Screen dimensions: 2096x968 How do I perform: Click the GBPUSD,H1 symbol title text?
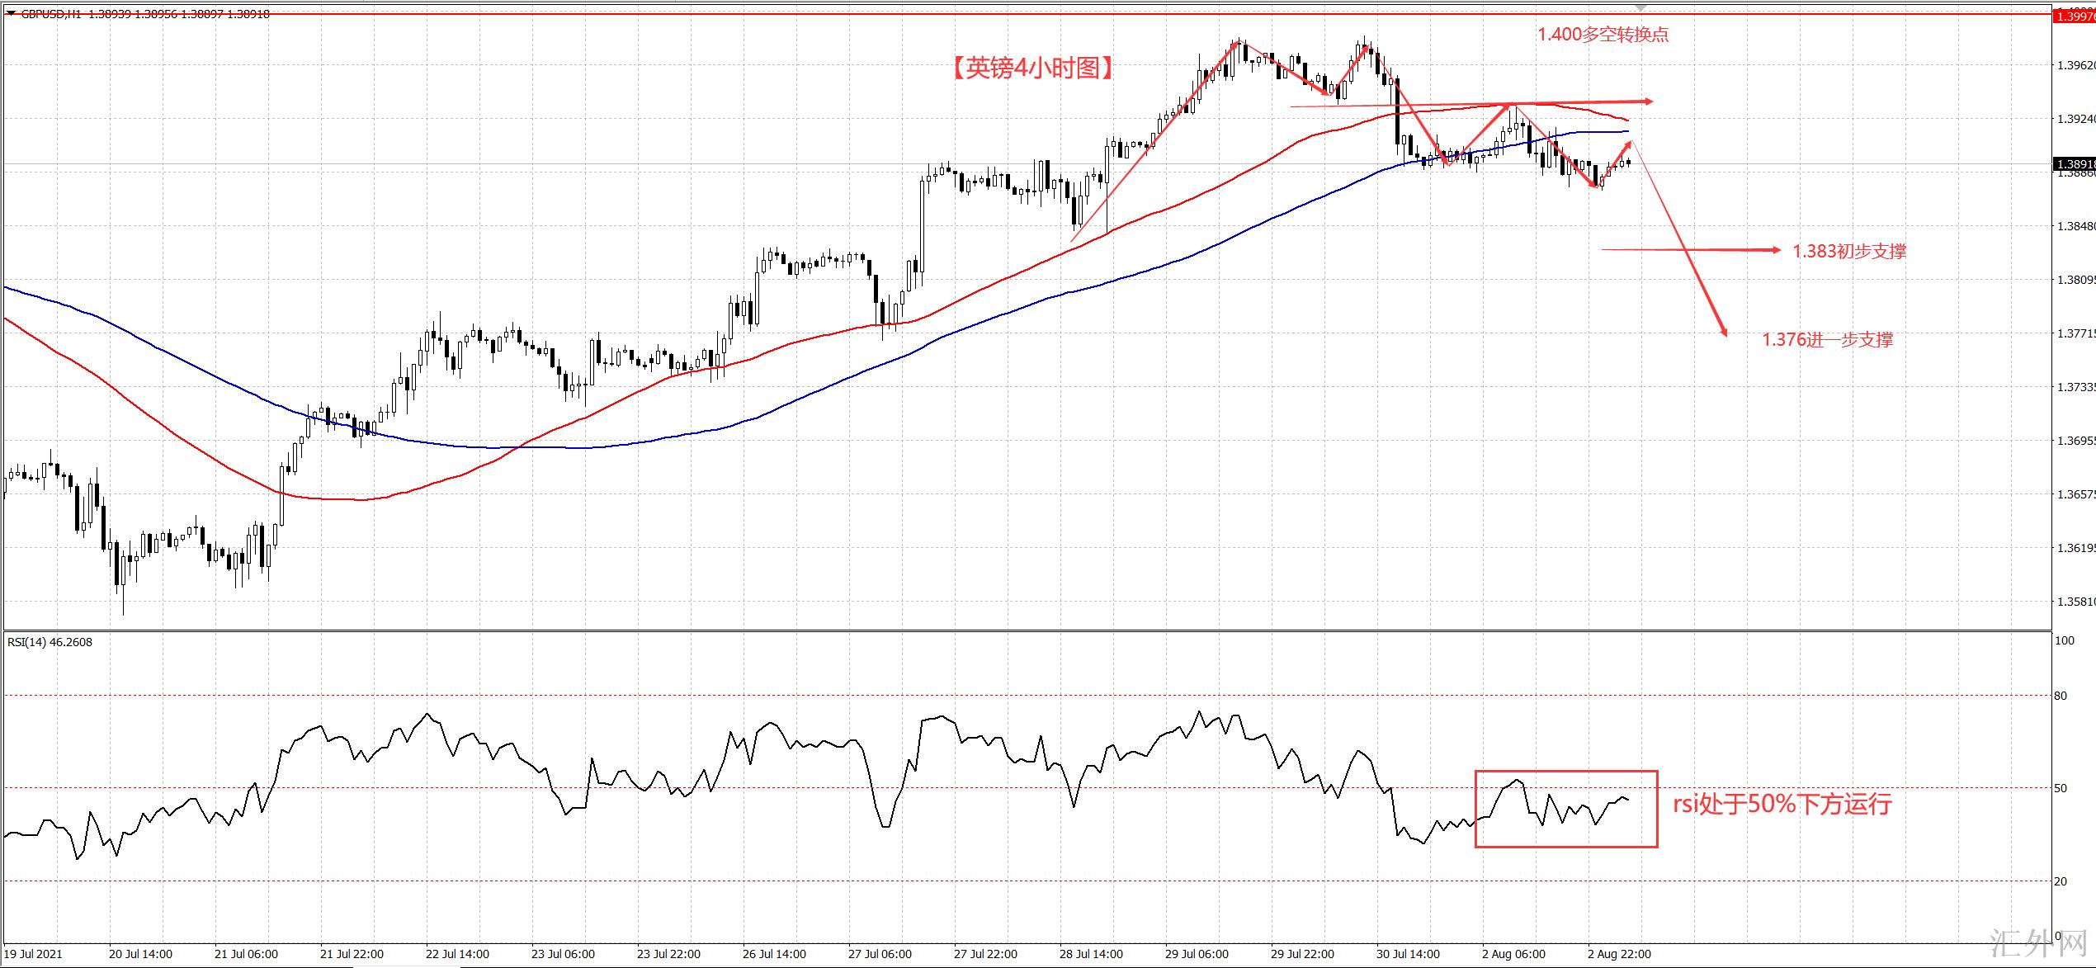[x=51, y=14]
